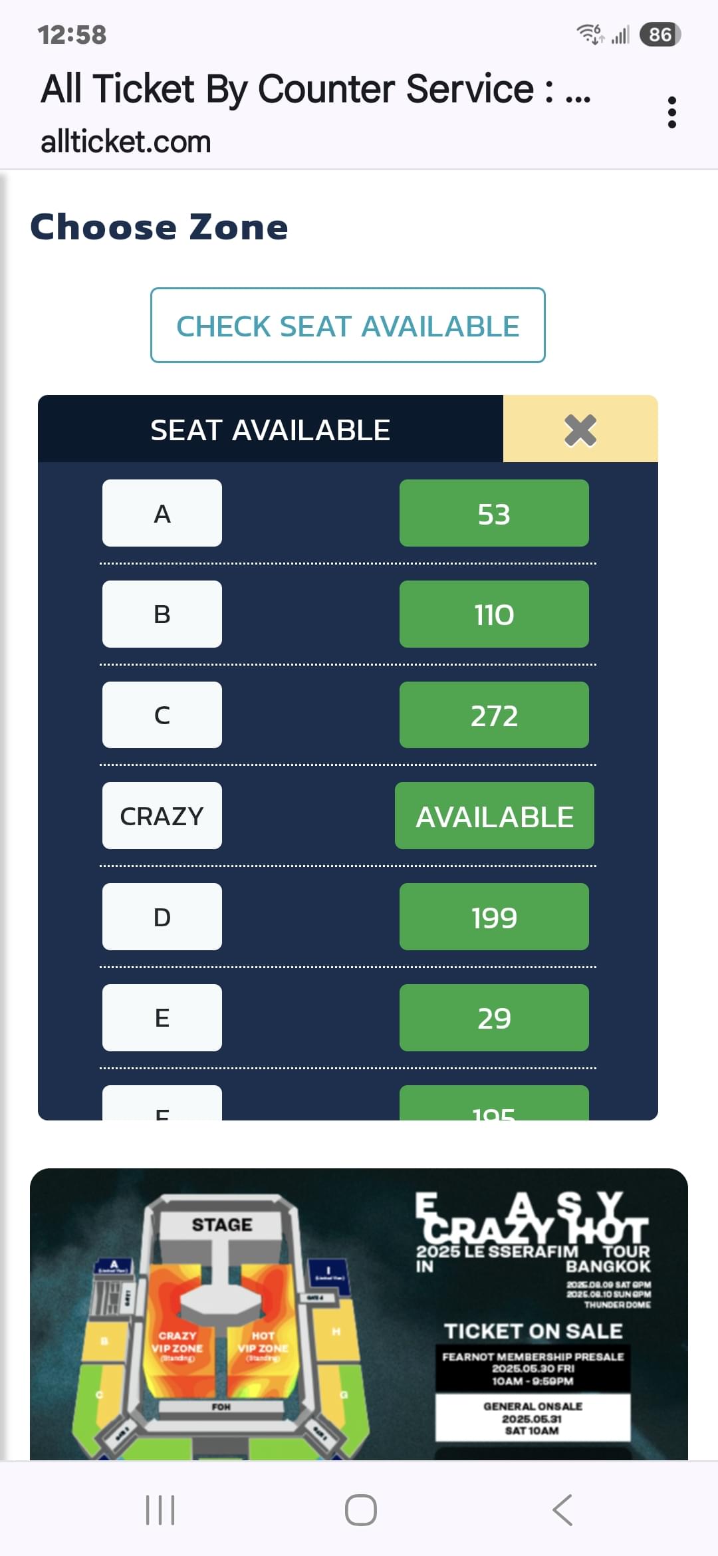The image size is (718, 1556).
Task: Click AVAILABLE button for CRAZY zone
Action: [495, 816]
